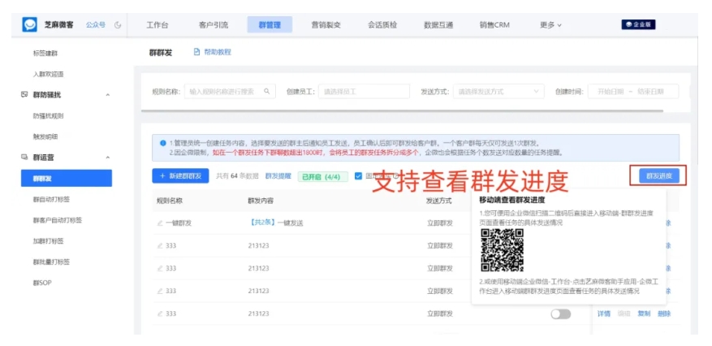Click the 群防骚扰 section icon in sidebar

coord(24,95)
